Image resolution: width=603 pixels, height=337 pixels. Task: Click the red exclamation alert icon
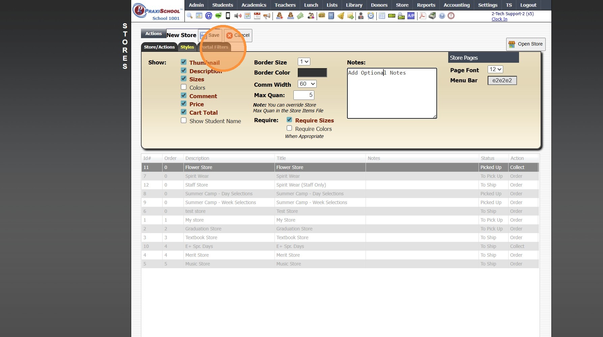tap(451, 16)
